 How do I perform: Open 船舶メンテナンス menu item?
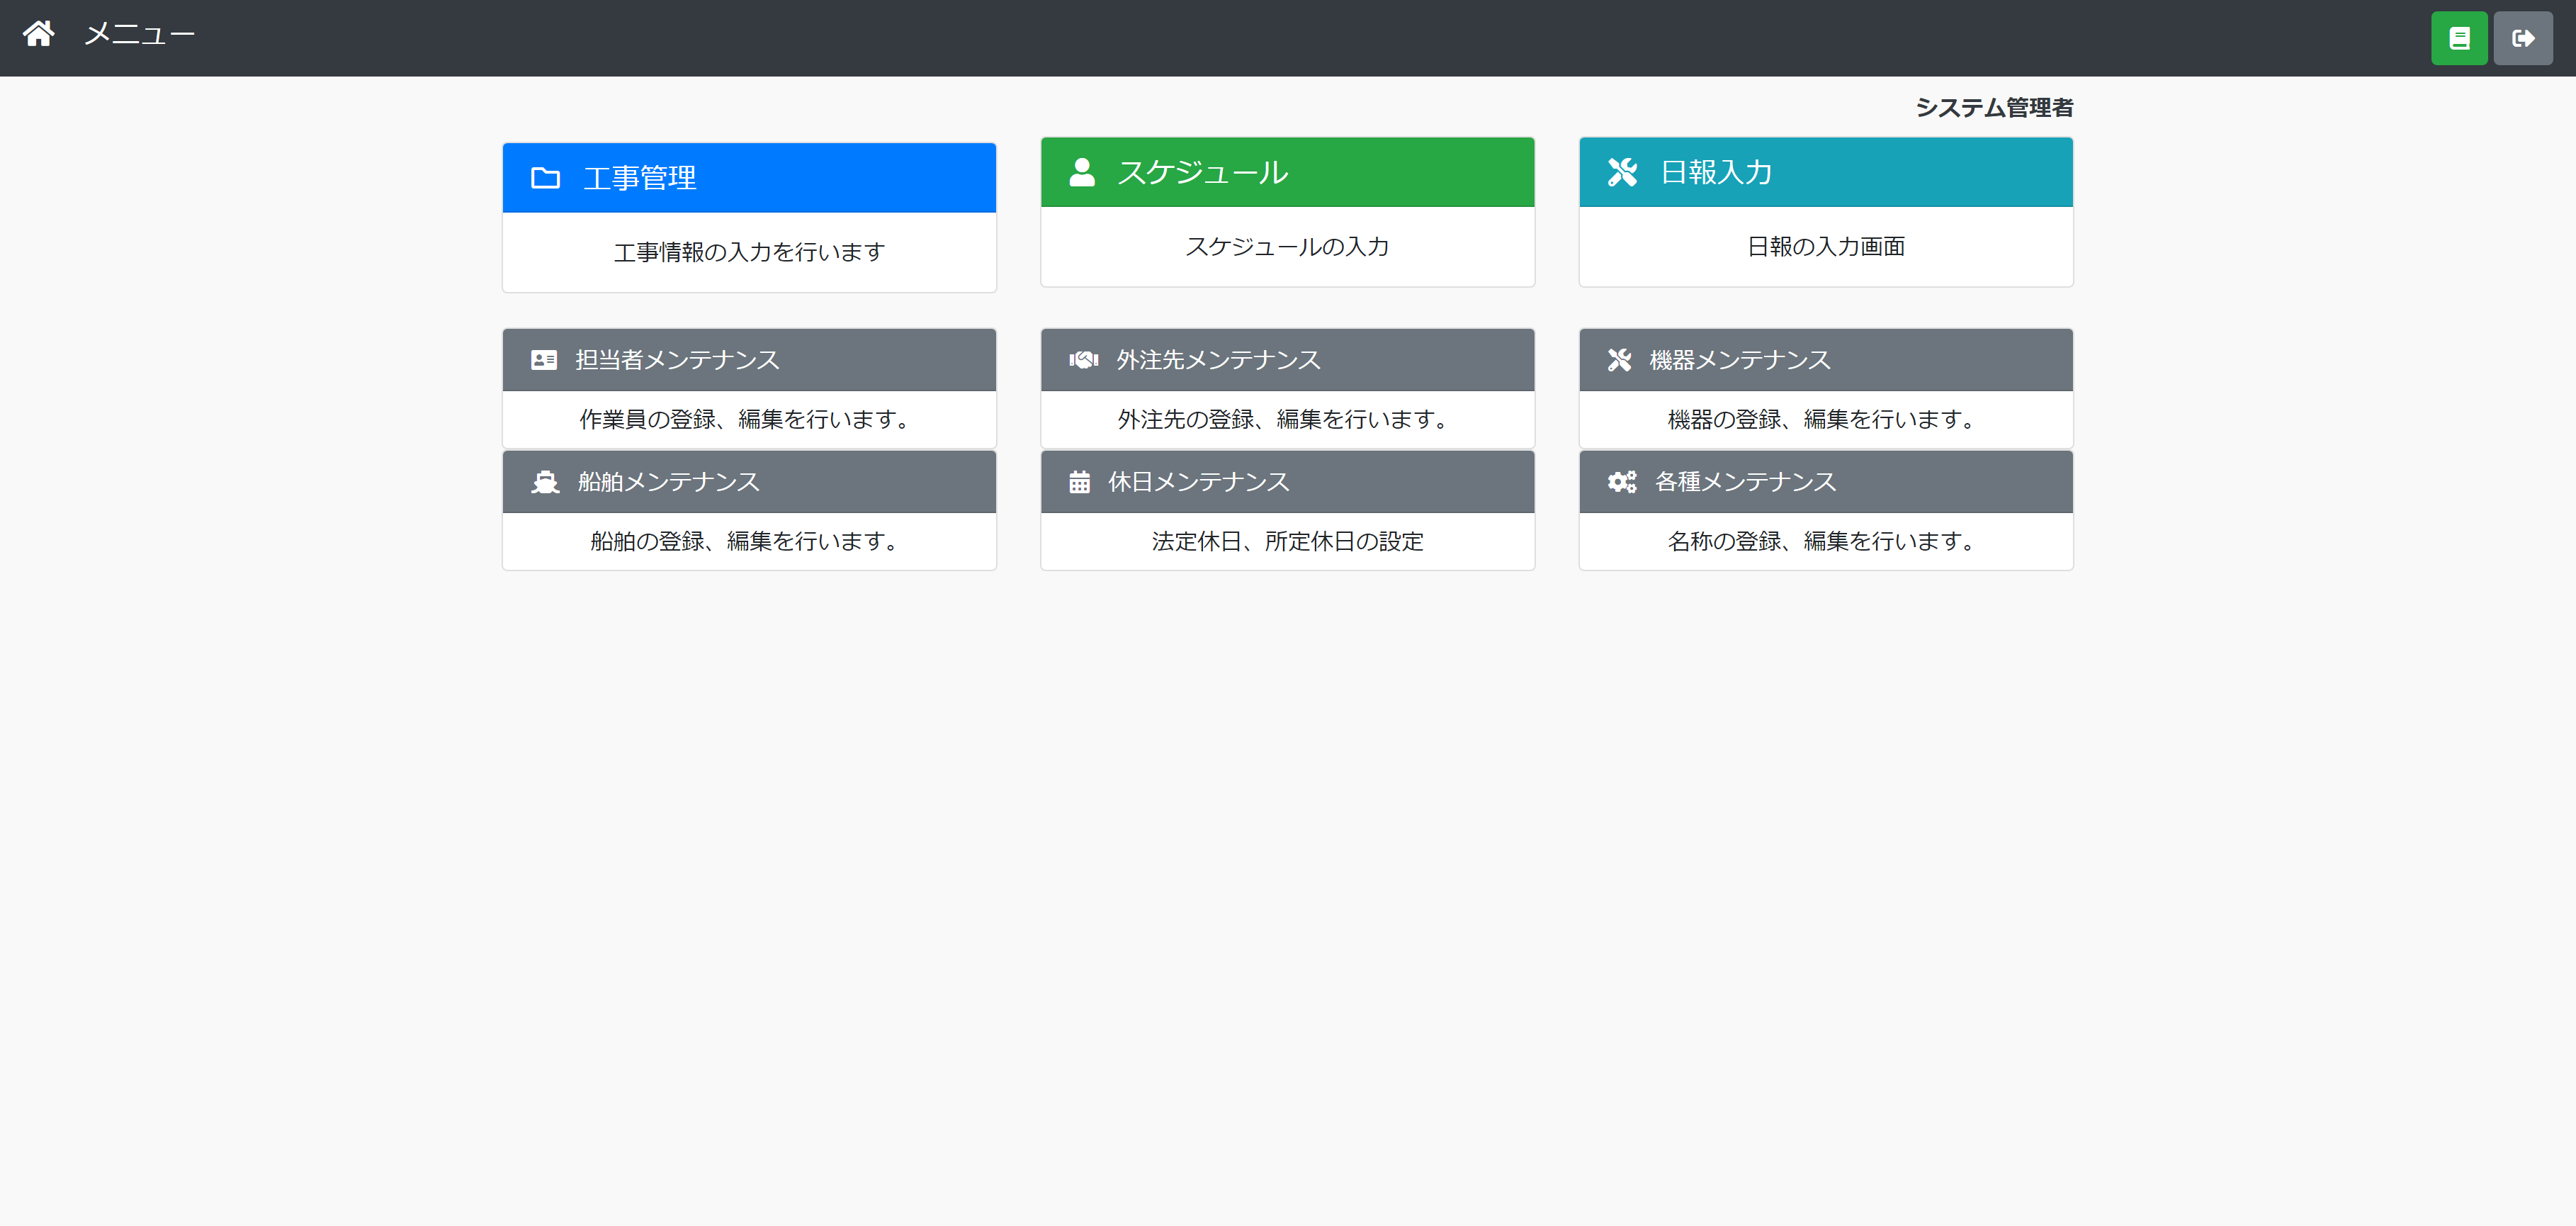(x=749, y=482)
